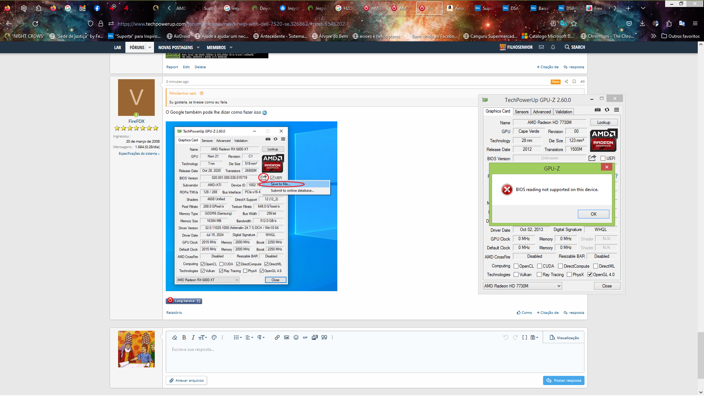Click the undo icon in editor
The height and width of the screenshot is (396, 704).
[x=506, y=337]
